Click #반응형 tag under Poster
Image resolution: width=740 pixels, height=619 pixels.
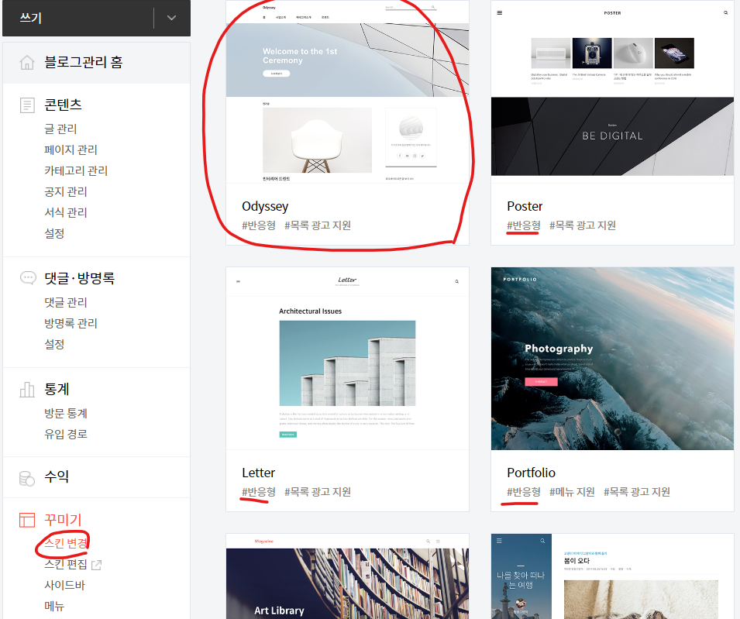pos(524,225)
